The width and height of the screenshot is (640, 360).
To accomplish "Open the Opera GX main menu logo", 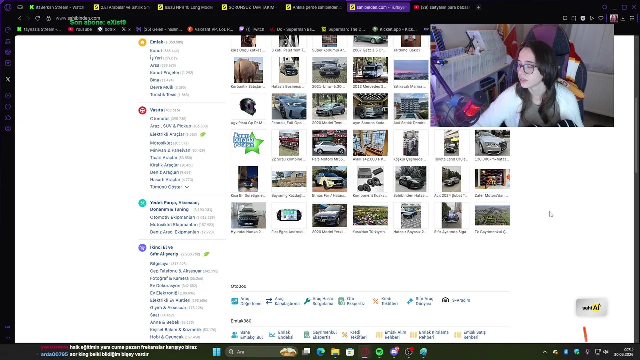I will (x=8, y=7).
